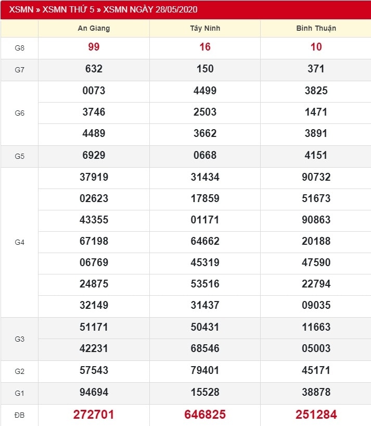Viewport: 371px width, 426px height.
Task: Select the Tây Ninh column header
Action: pos(205,28)
